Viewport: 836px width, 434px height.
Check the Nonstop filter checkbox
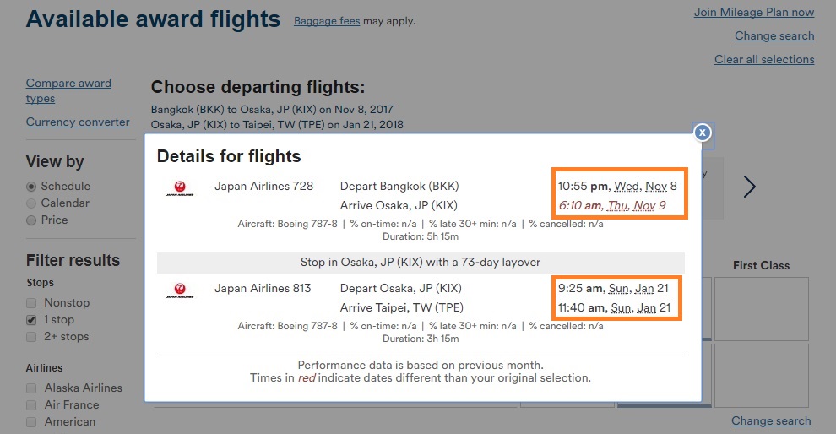[31, 303]
